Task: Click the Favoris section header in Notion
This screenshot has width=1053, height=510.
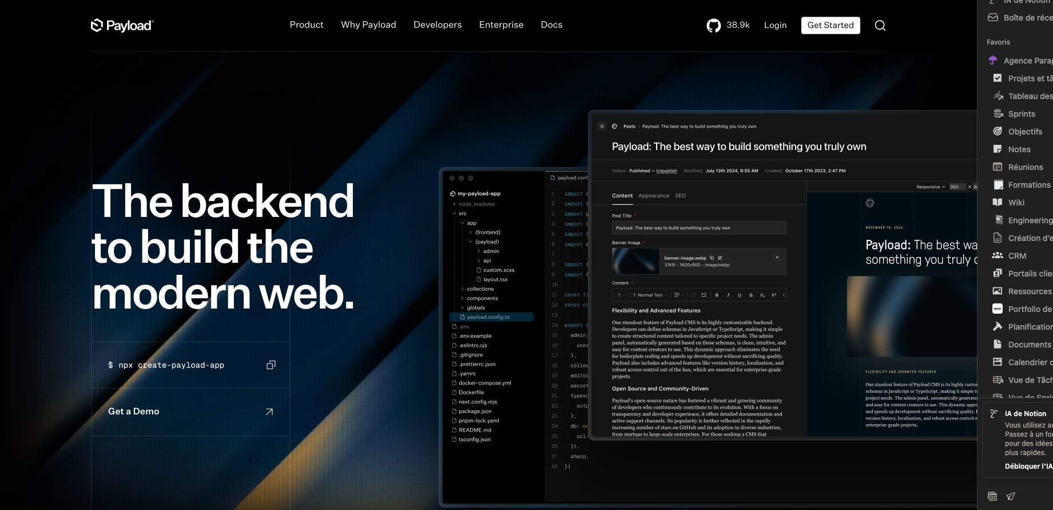Action: click(998, 42)
